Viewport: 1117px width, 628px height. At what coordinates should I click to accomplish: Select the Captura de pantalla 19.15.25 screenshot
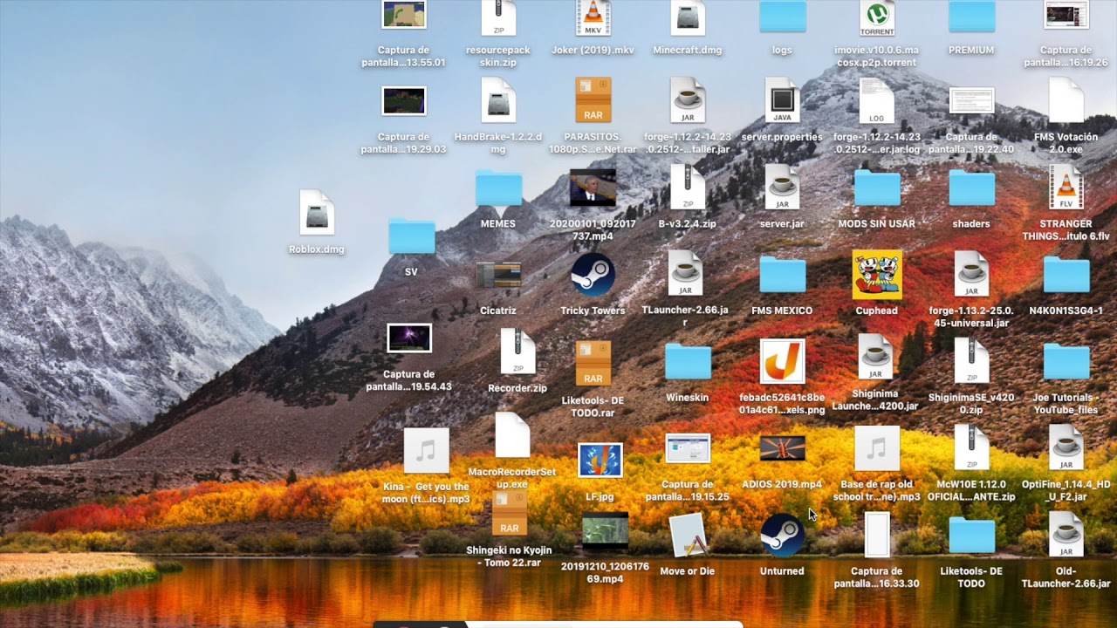[688, 449]
